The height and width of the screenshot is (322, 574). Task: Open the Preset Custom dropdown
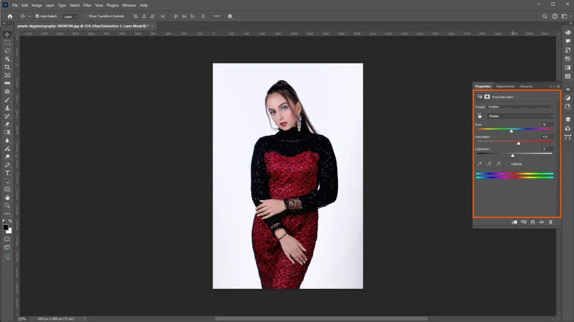(x=520, y=107)
